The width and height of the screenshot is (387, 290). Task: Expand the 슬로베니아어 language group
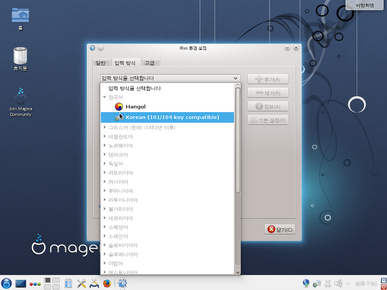105,254
